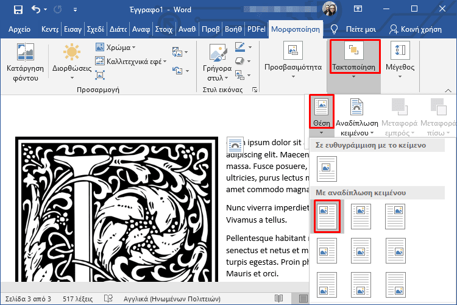Choose top right position with text wrapping
The image size is (457, 305).
pyautogui.click(x=395, y=217)
